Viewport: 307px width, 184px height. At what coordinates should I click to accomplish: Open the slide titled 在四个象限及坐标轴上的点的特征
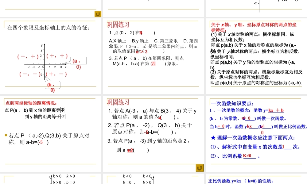click(x=51, y=56)
